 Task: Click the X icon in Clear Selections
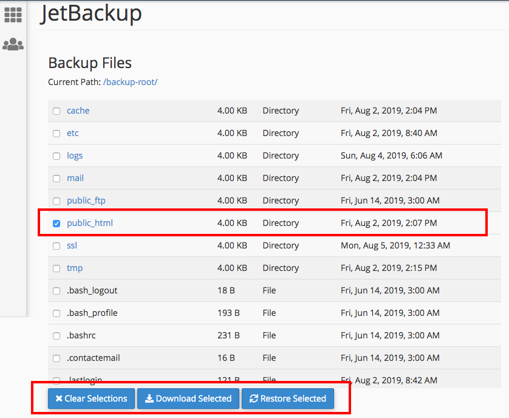(x=59, y=399)
